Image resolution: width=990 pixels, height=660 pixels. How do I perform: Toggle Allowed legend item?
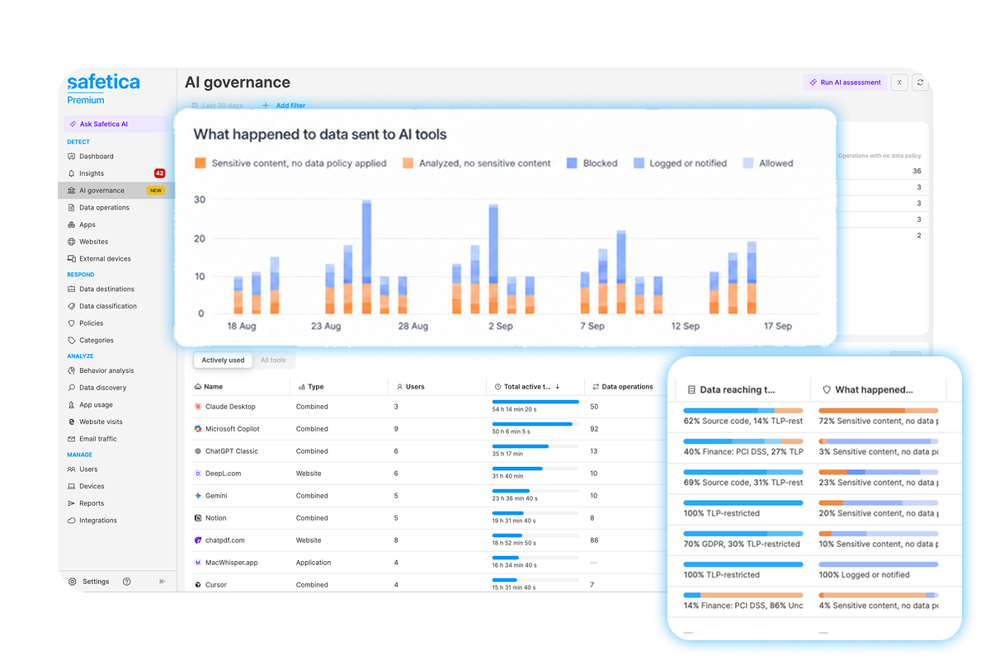(x=768, y=163)
